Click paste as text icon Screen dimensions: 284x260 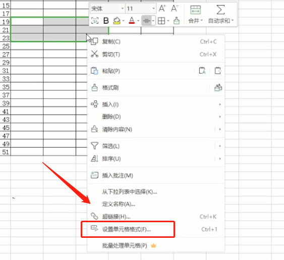pos(202,71)
